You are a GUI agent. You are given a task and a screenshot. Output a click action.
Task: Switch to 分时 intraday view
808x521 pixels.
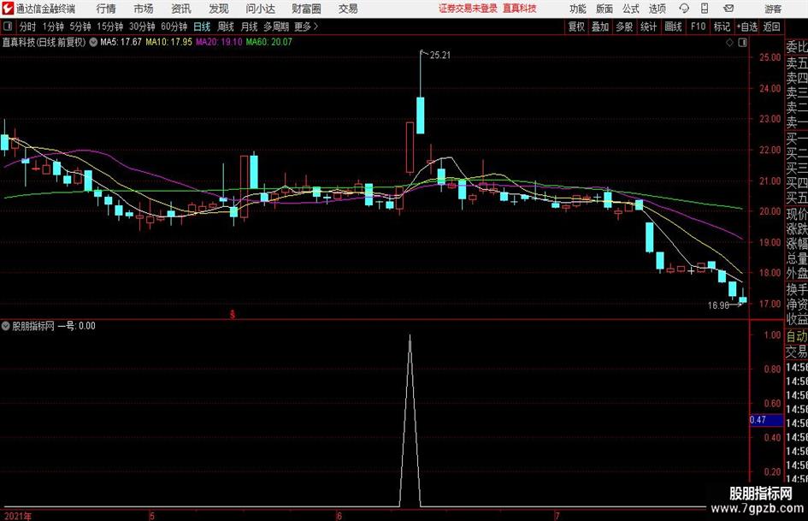pyautogui.click(x=27, y=27)
